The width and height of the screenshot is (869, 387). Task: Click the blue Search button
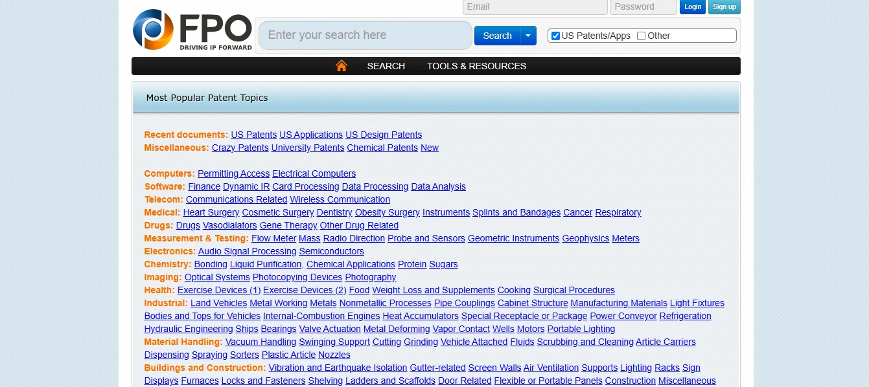pos(497,36)
